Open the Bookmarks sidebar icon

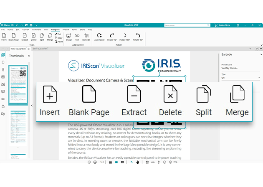coord(3,62)
